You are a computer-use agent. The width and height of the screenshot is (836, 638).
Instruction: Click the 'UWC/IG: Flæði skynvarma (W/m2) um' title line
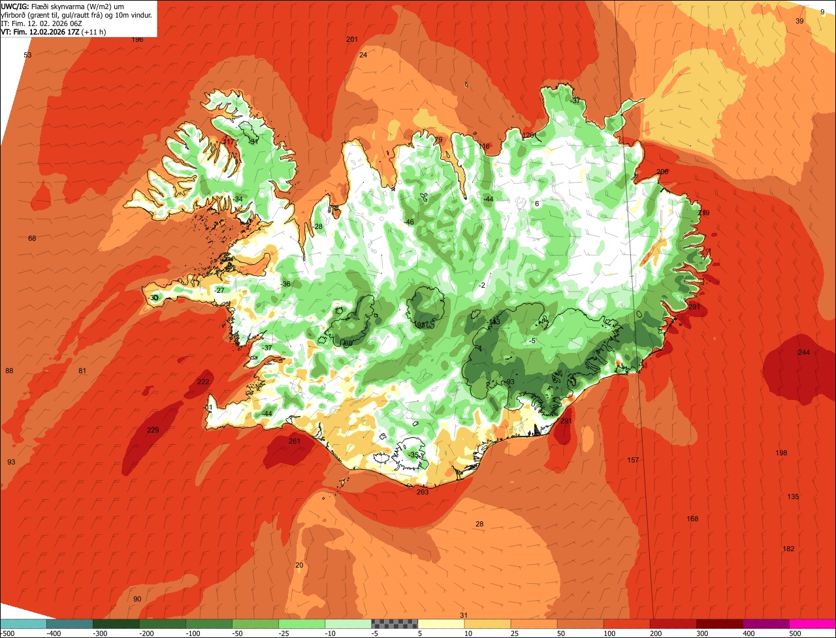point(63,6)
